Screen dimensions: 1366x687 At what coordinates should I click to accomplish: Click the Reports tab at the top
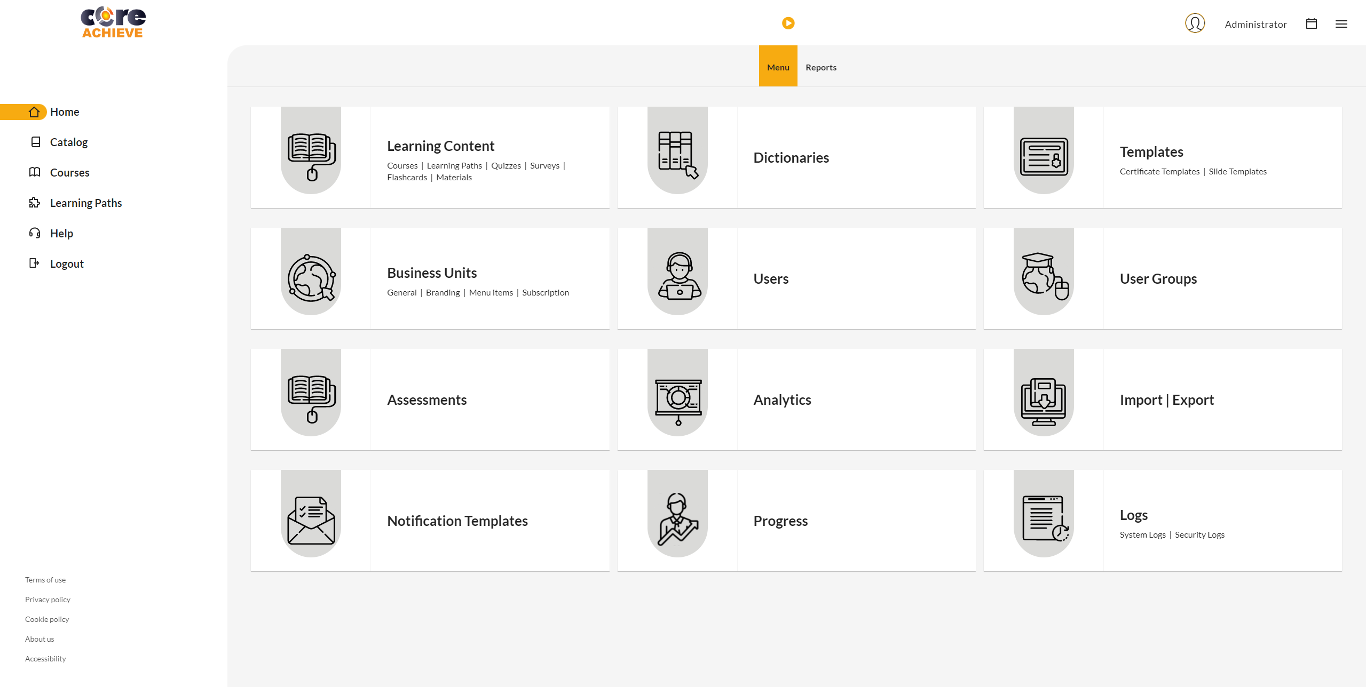820,67
